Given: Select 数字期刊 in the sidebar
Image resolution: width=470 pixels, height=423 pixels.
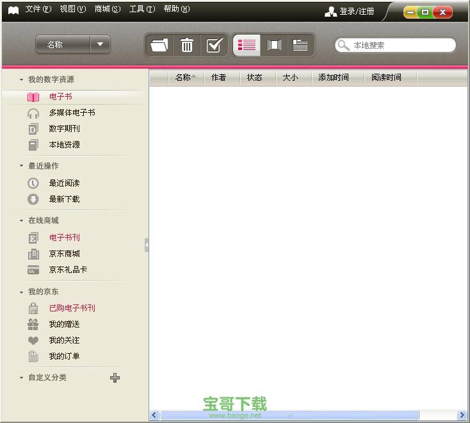Looking at the screenshot, I should [65, 129].
